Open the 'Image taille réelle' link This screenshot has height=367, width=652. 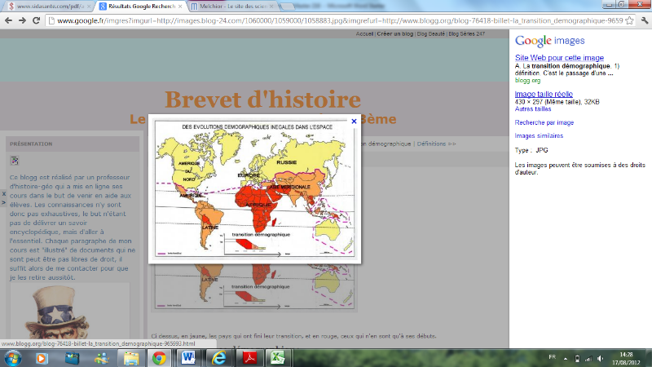coord(542,95)
